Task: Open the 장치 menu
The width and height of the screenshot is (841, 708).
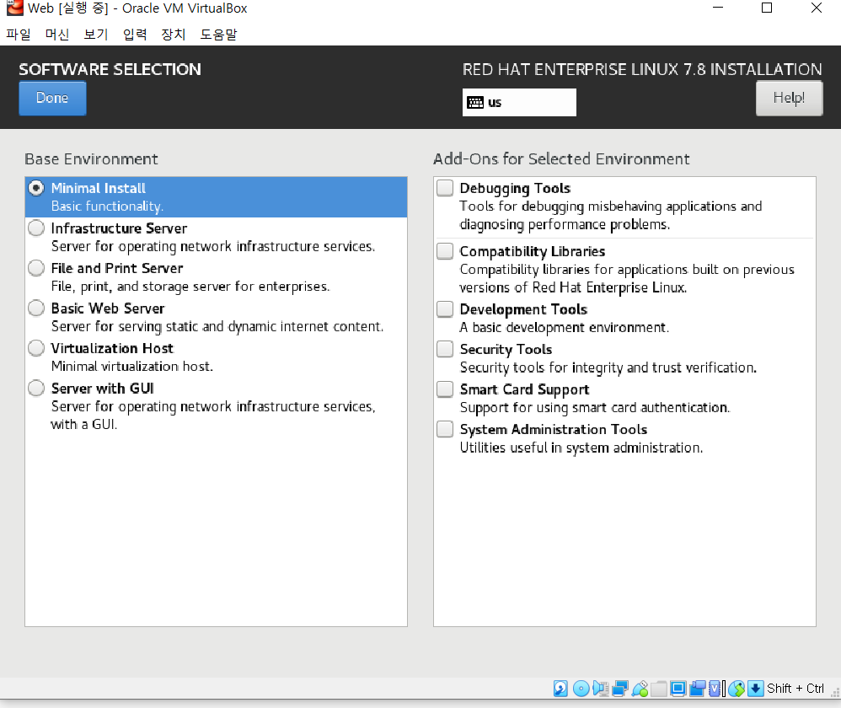Action: (174, 35)
